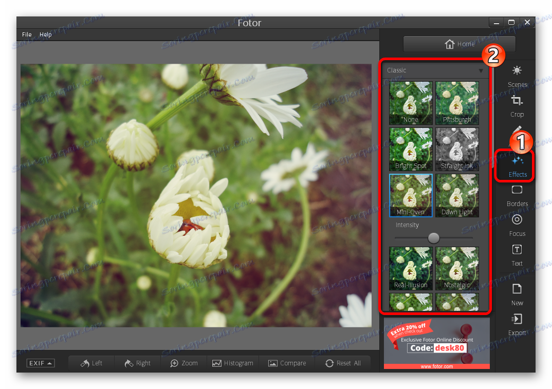This screenshot has height=389, width=552.
Task: Apply the Real-Illusion effect
Action: [x=411, y=268]
